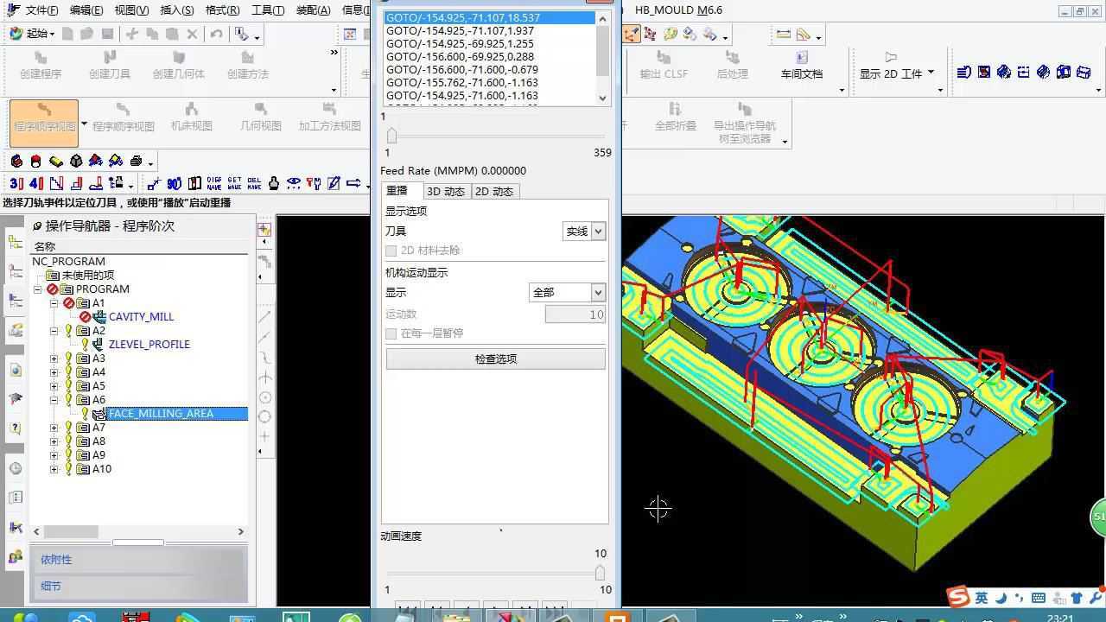Collapse the A6 program group
This screenshot has height=622, width=1106.
pos(54,400)
